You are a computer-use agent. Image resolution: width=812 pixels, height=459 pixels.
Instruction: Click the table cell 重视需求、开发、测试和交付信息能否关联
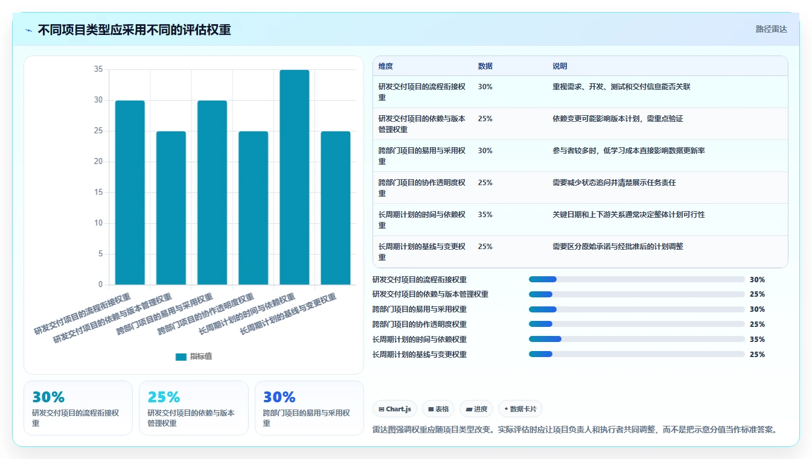[x=621, y=87]
